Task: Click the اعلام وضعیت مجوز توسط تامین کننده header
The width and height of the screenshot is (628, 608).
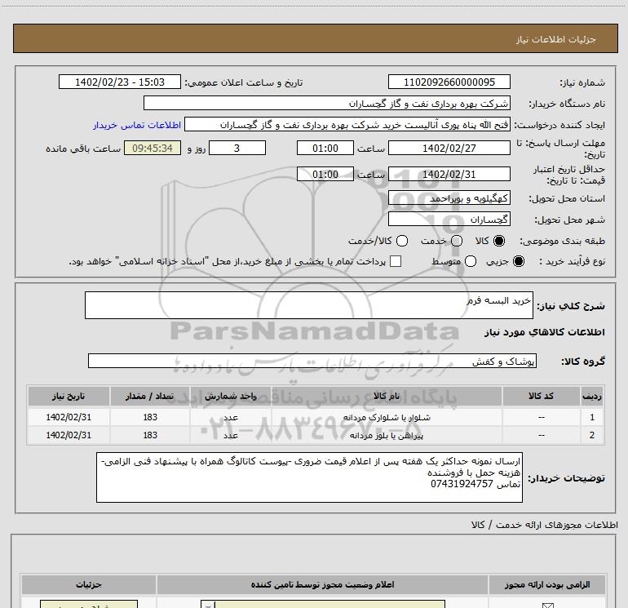Action: (x=322, y=585)
